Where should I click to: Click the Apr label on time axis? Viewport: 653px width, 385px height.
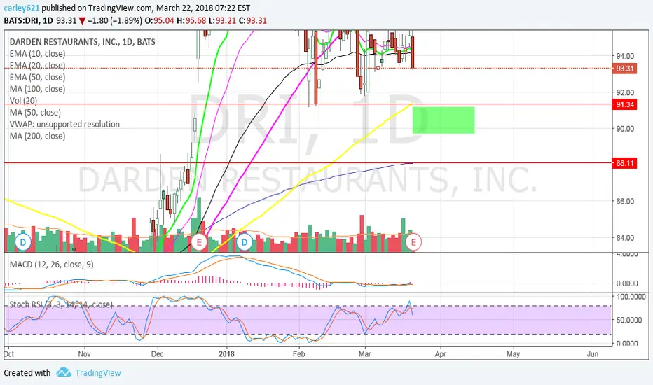440,354
